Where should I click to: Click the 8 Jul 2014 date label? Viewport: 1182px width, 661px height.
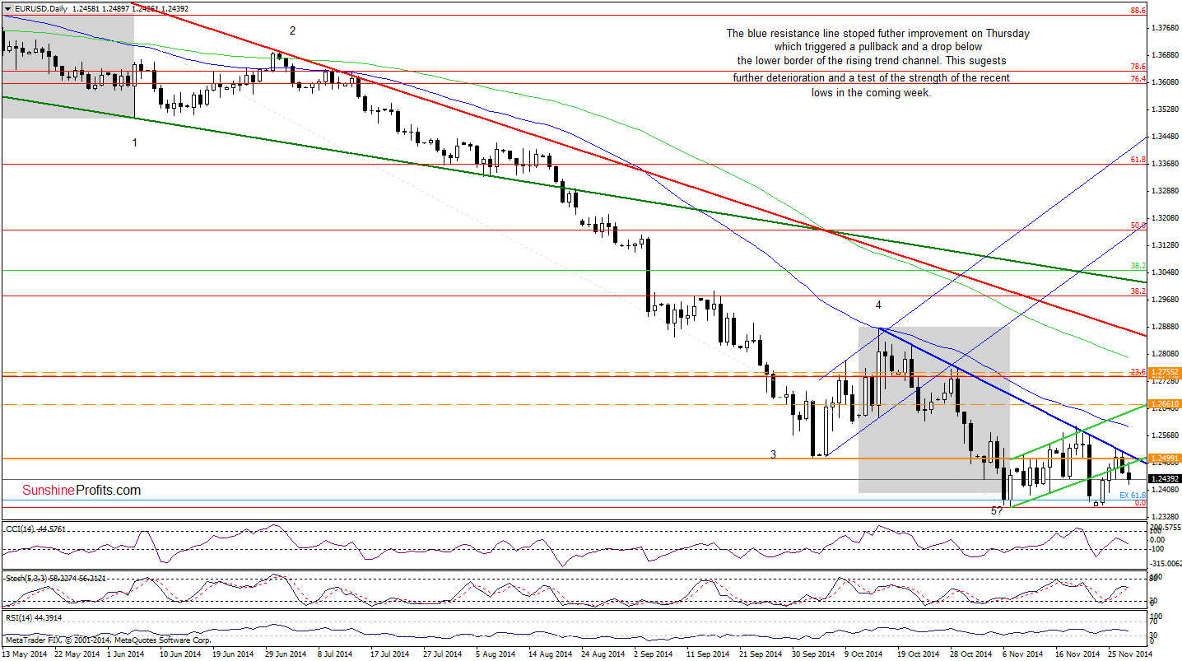334,654
